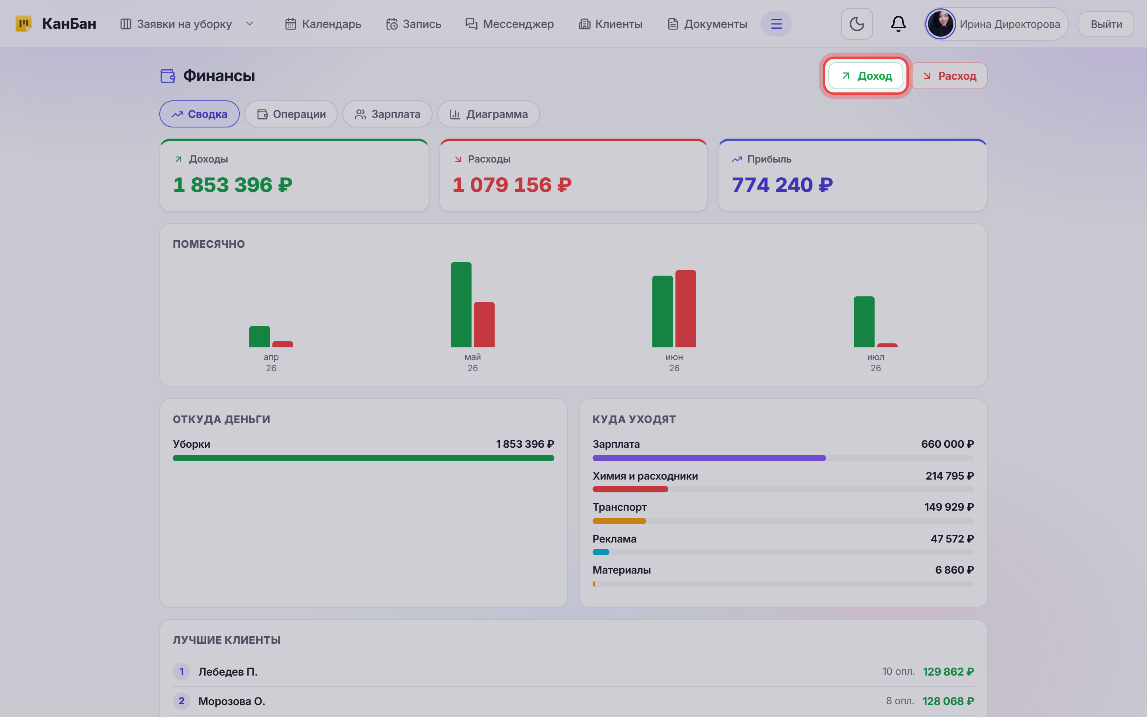Image resolution: width=1147 pixels, height=717 pixels.
Task: Open the hamburger menu button
Action: (776, 24)
